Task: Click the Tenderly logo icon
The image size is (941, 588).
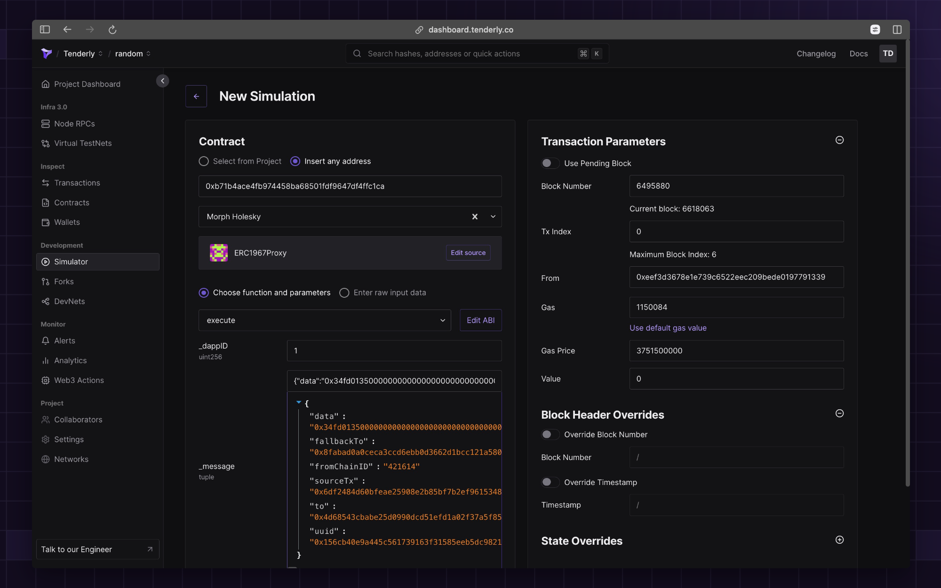Action: (46, 54)
